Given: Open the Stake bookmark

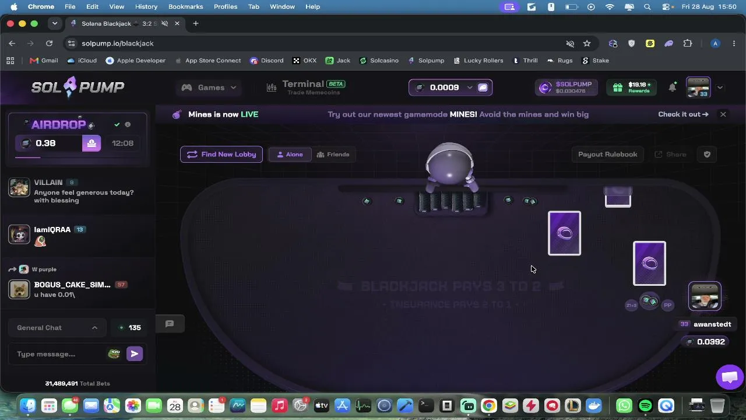Looking at the screenshot, I should [x=595, y=61].
